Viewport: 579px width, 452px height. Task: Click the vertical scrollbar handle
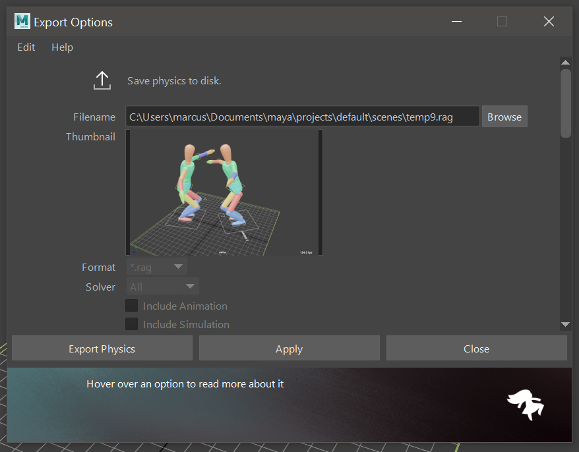(565, 103)
